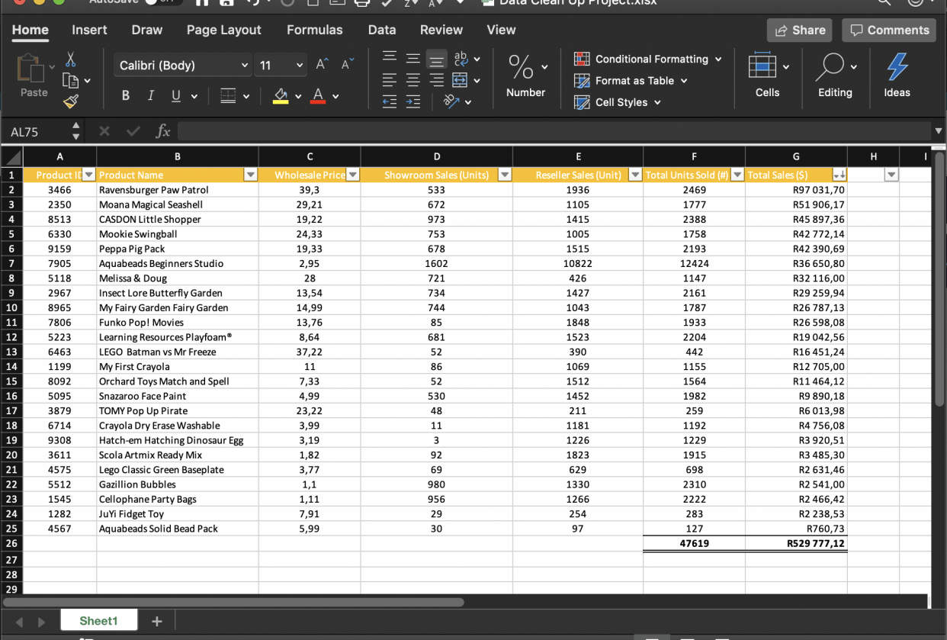
Task: Click the Share button
Action: 800,31
